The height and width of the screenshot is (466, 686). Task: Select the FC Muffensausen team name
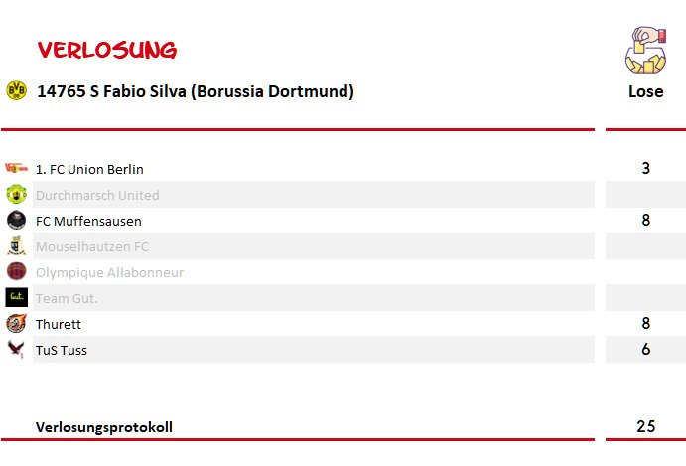[x=88, y=221]
